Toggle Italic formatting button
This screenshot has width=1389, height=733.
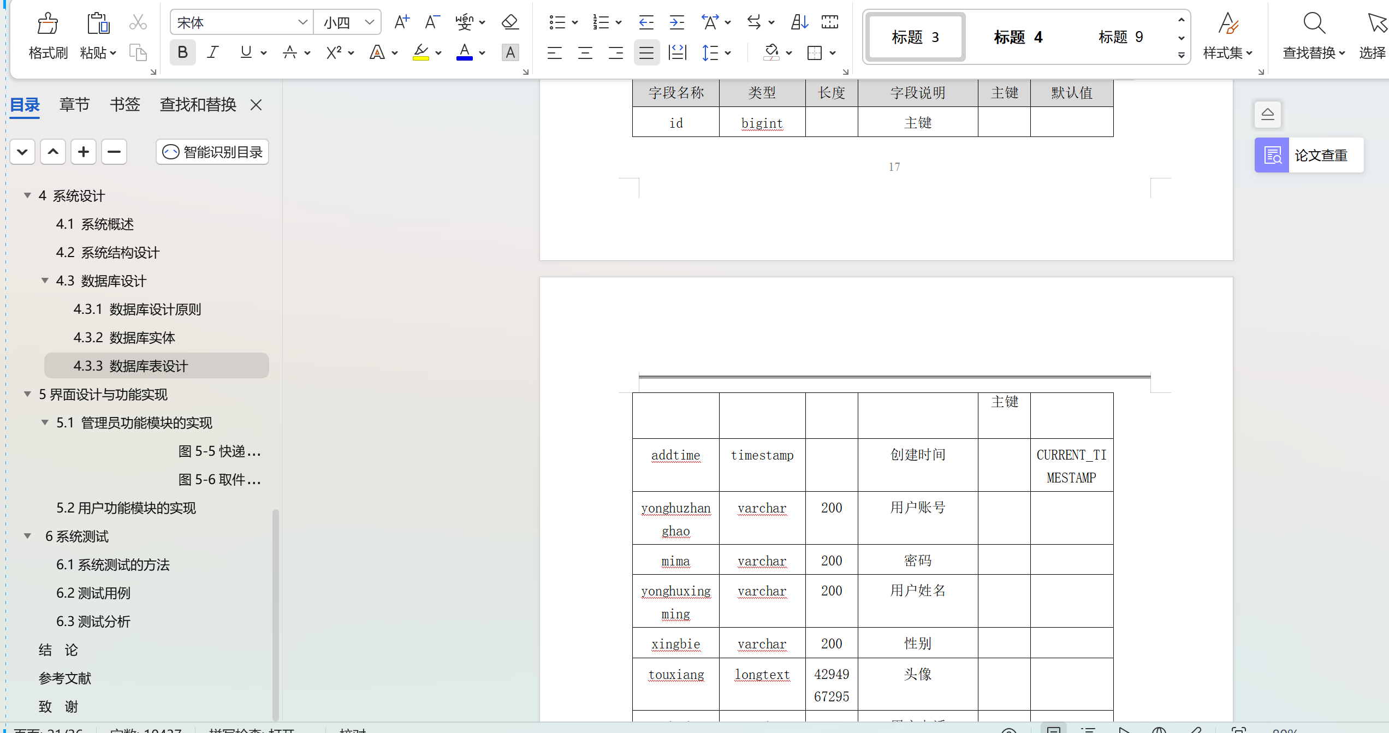coord(213,53)
